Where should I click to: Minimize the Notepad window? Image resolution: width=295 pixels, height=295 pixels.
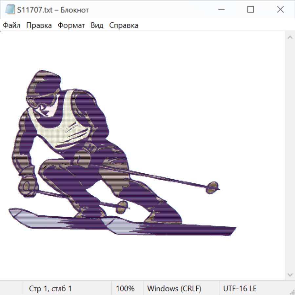coord(221,10)
